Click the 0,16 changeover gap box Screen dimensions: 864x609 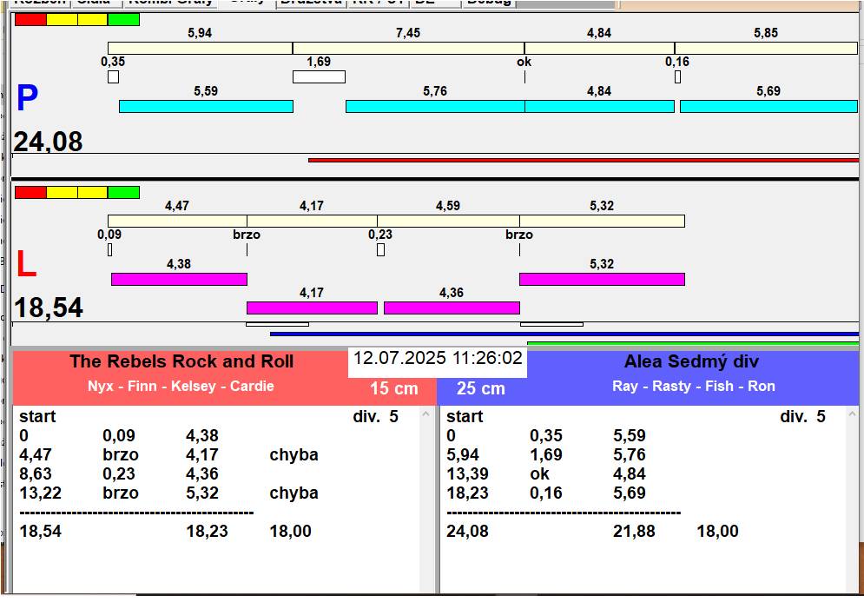click(x=678, y=77)
